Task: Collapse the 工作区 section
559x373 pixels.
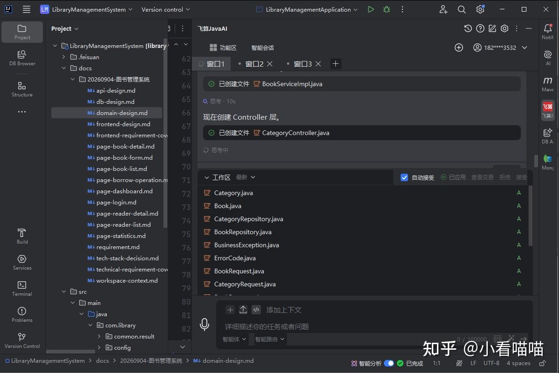Action: click(x=207, y=177)
